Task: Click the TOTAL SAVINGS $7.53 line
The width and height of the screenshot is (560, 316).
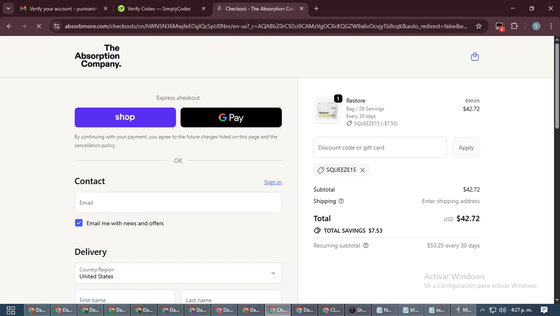Action: coord(348,231)
